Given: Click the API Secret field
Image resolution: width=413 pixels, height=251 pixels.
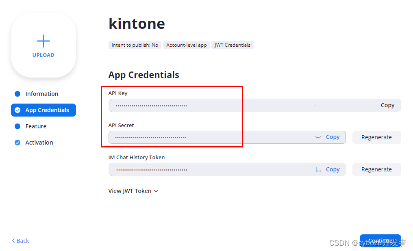Looking at the screenshot, I should tap(227, 137).
